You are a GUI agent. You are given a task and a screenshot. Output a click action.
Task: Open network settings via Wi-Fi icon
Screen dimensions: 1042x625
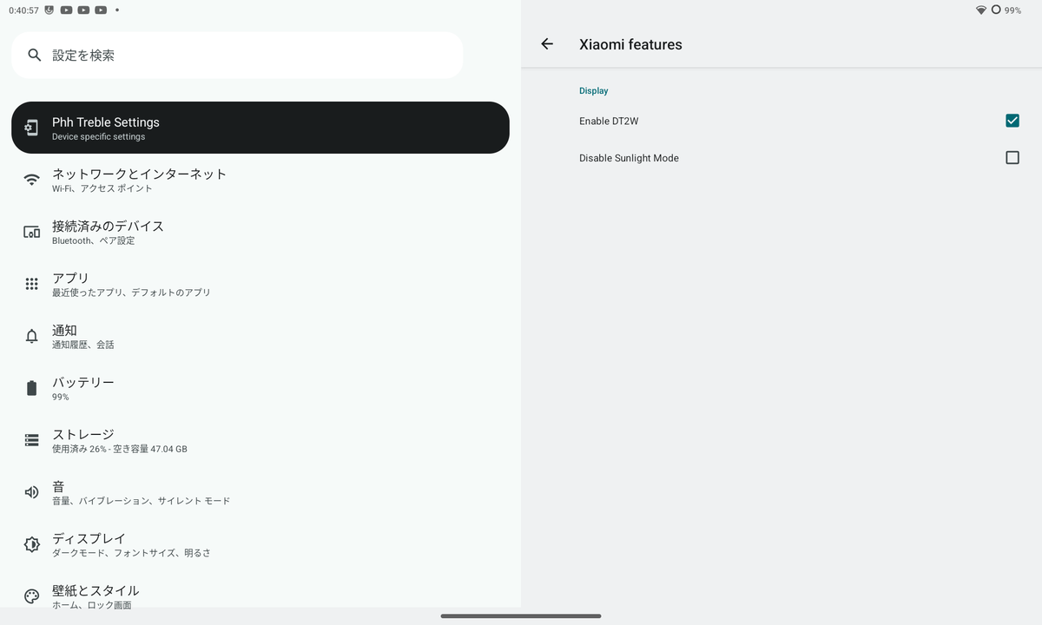(32, 180)
